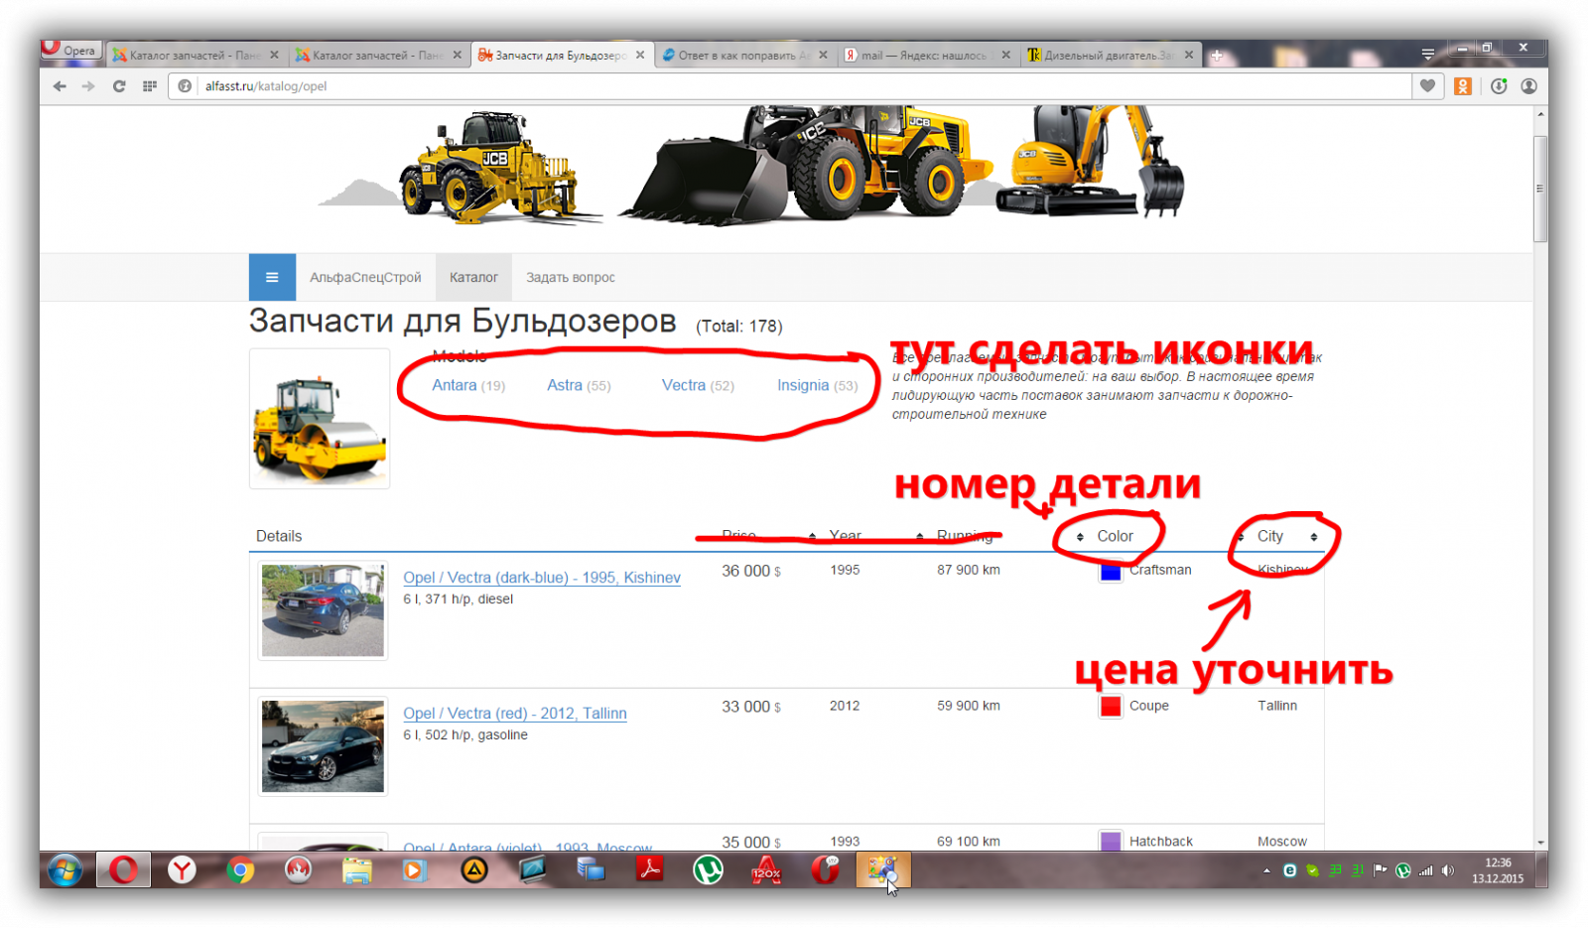The width and height of the screenshot is (1588, 928).
Task: Click the dark-blue Vectra car thumbnail
Action: coord(323,610)
